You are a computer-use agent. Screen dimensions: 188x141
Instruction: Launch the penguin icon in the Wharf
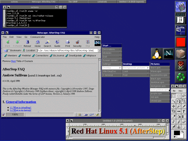(x=157, y=54)
